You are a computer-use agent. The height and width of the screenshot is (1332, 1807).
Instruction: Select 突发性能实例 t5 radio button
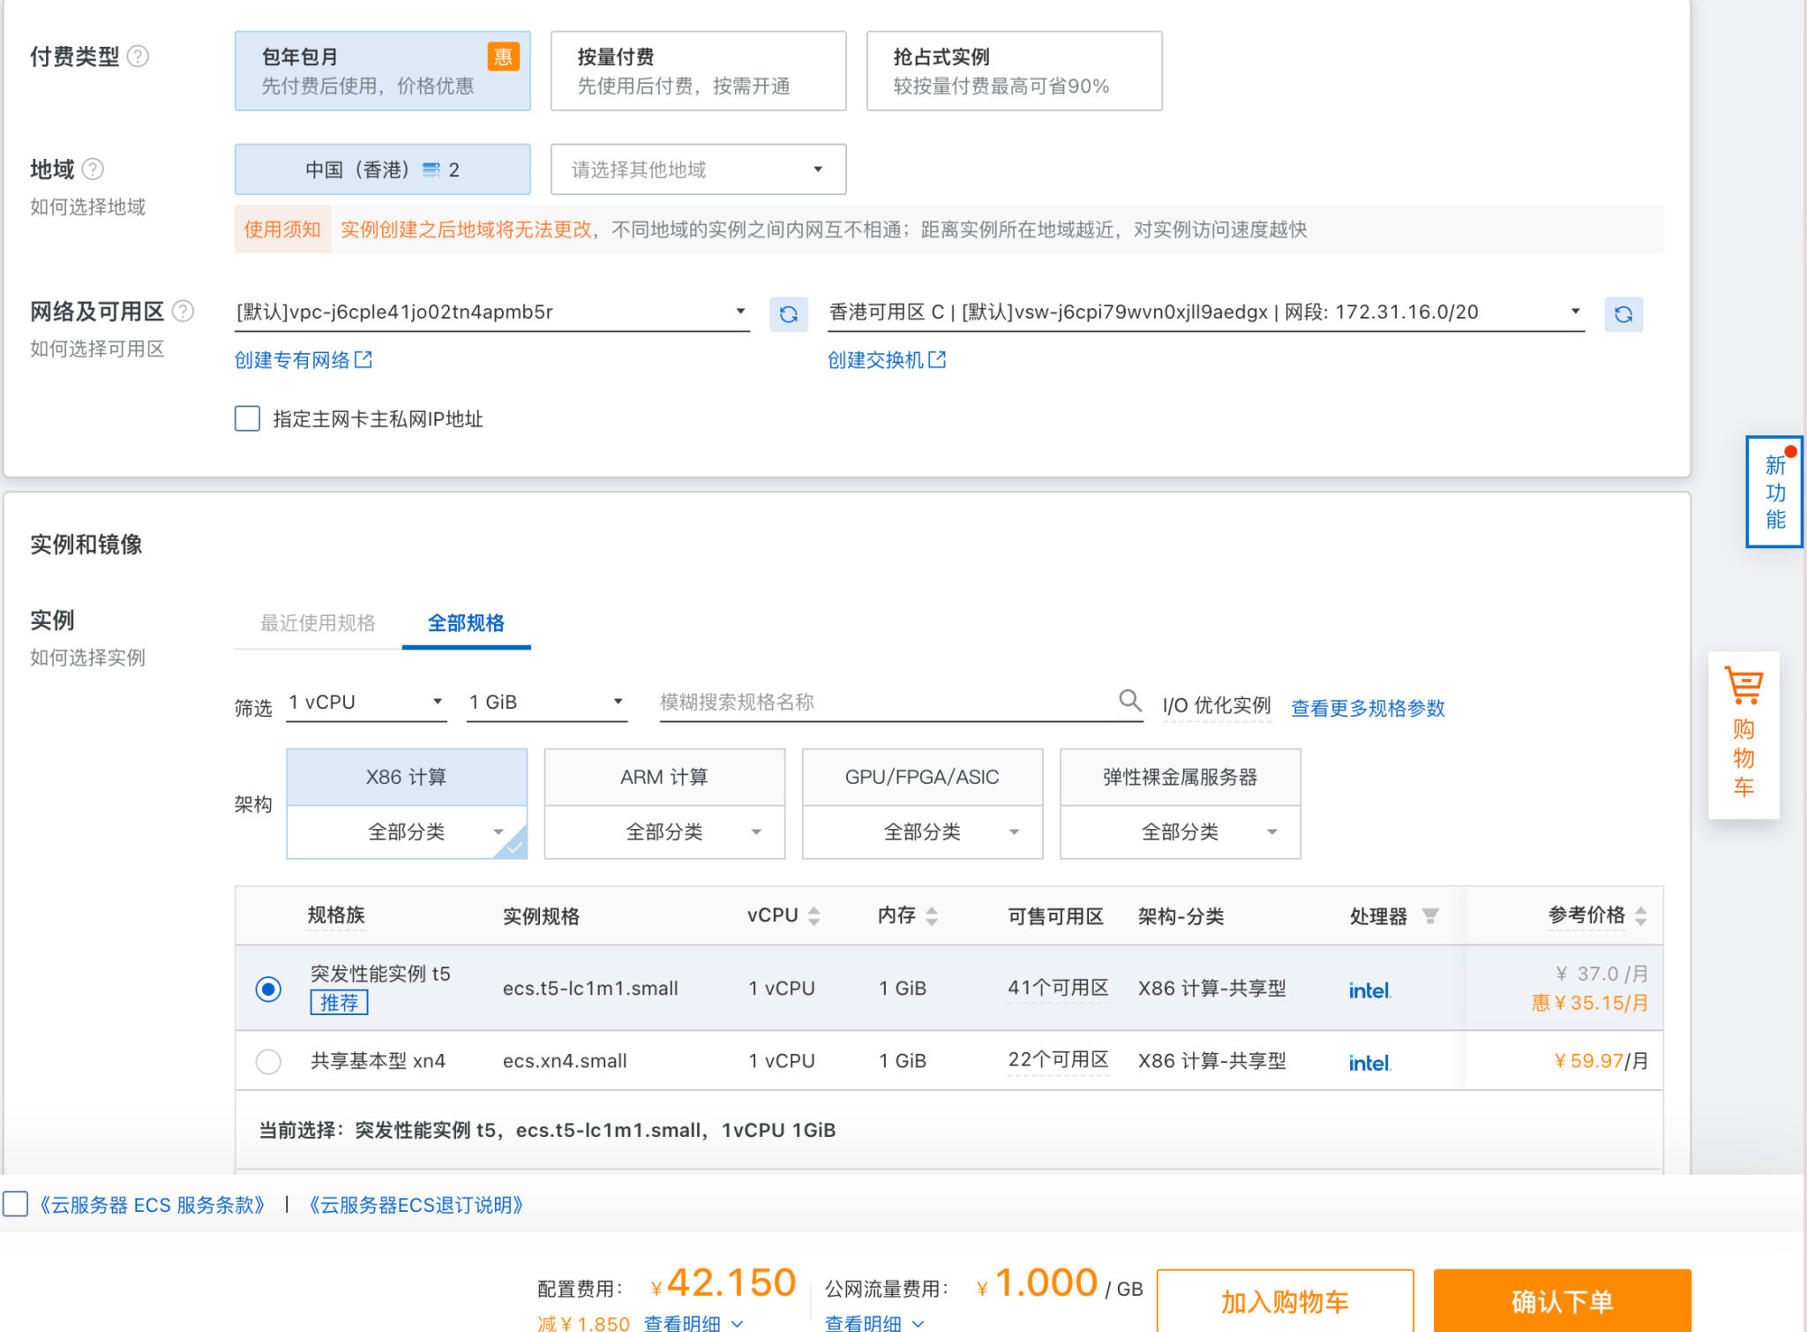point(268,989)
